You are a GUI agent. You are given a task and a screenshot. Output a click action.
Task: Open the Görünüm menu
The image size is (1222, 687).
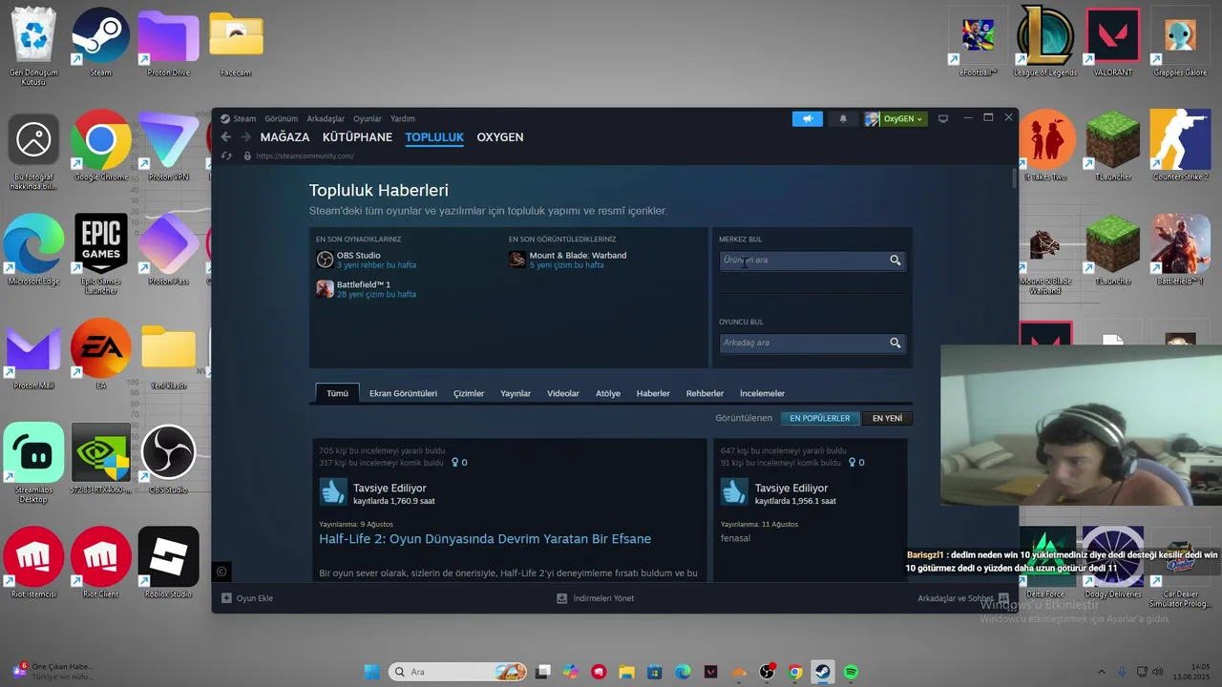click(282, 119)
